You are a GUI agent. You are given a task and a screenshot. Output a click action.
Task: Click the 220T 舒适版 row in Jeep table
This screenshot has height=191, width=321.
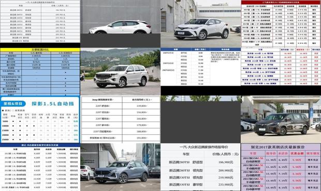pyautogui.click(x=120, y=106)
